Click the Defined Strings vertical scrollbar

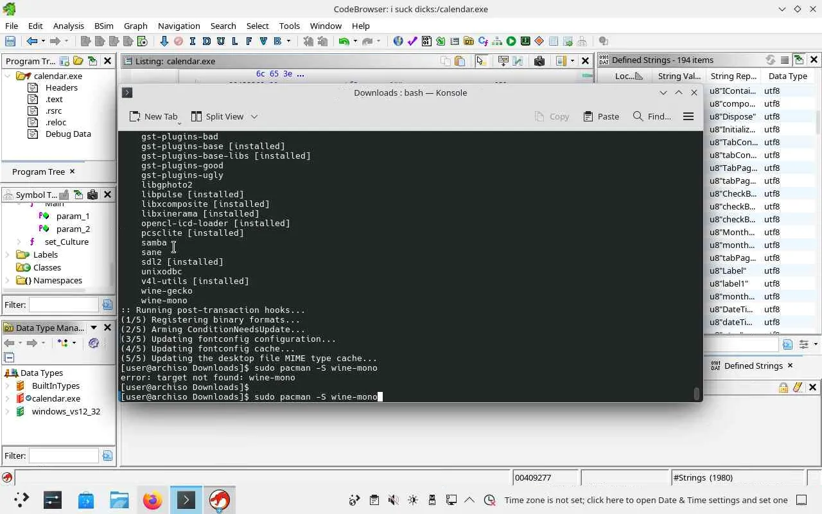818,122
